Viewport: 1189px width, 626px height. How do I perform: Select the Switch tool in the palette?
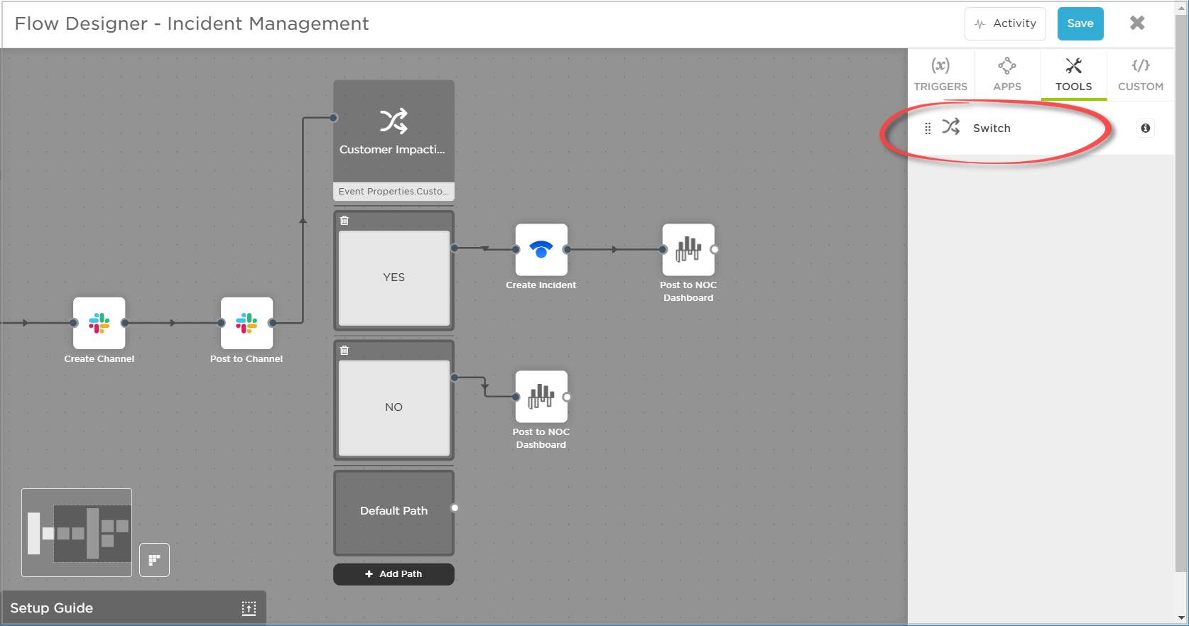[1041, 128]
